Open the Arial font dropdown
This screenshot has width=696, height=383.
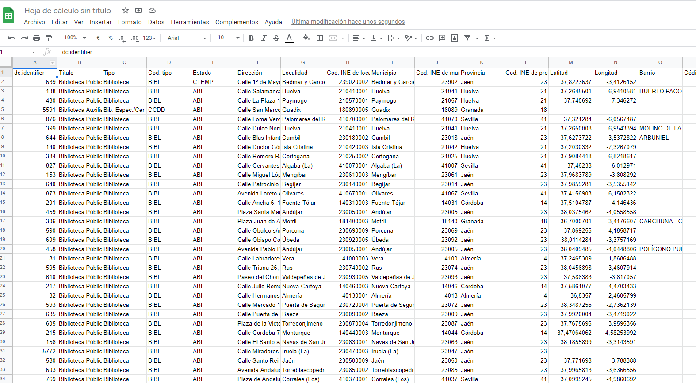(187, 38)
